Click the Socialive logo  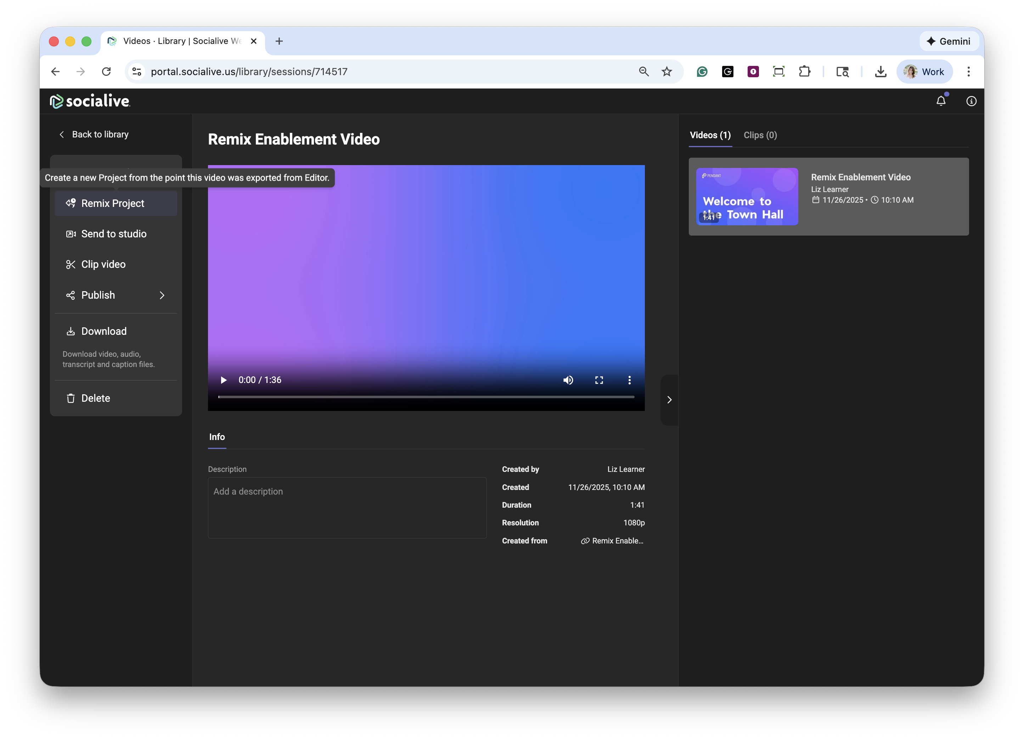(90, 101)
